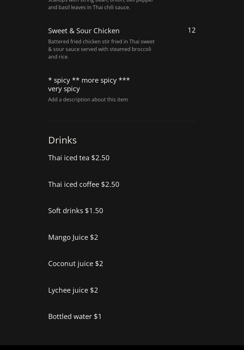
Task: Click the Thai chili sauce description line
Action: 89,7
